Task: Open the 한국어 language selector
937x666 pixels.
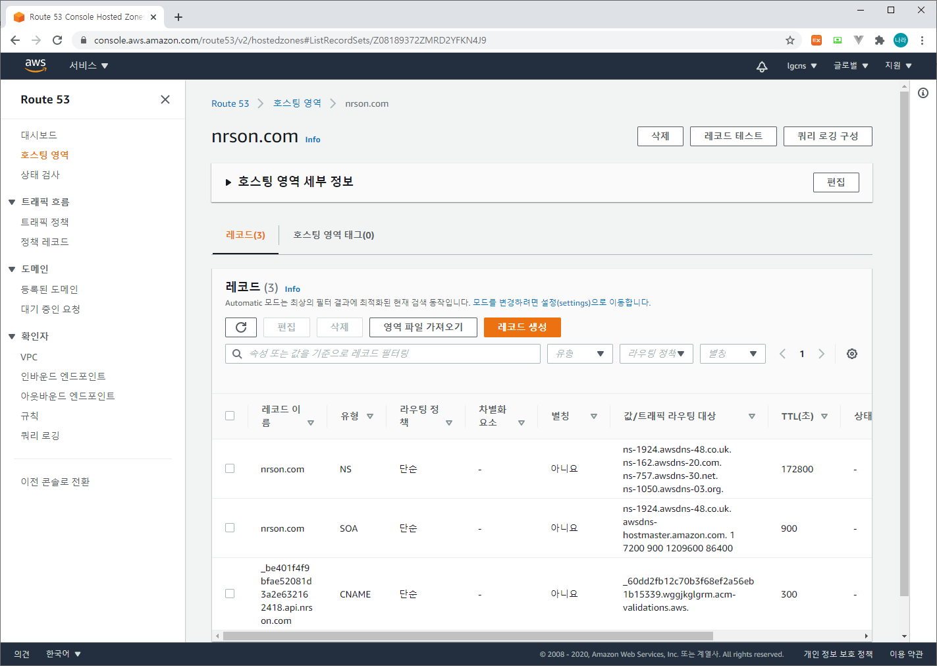Action: (x=63, y=654)
